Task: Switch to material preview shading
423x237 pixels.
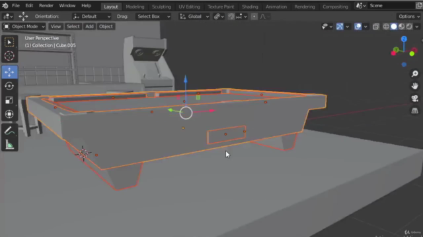Action: (401, 26)
